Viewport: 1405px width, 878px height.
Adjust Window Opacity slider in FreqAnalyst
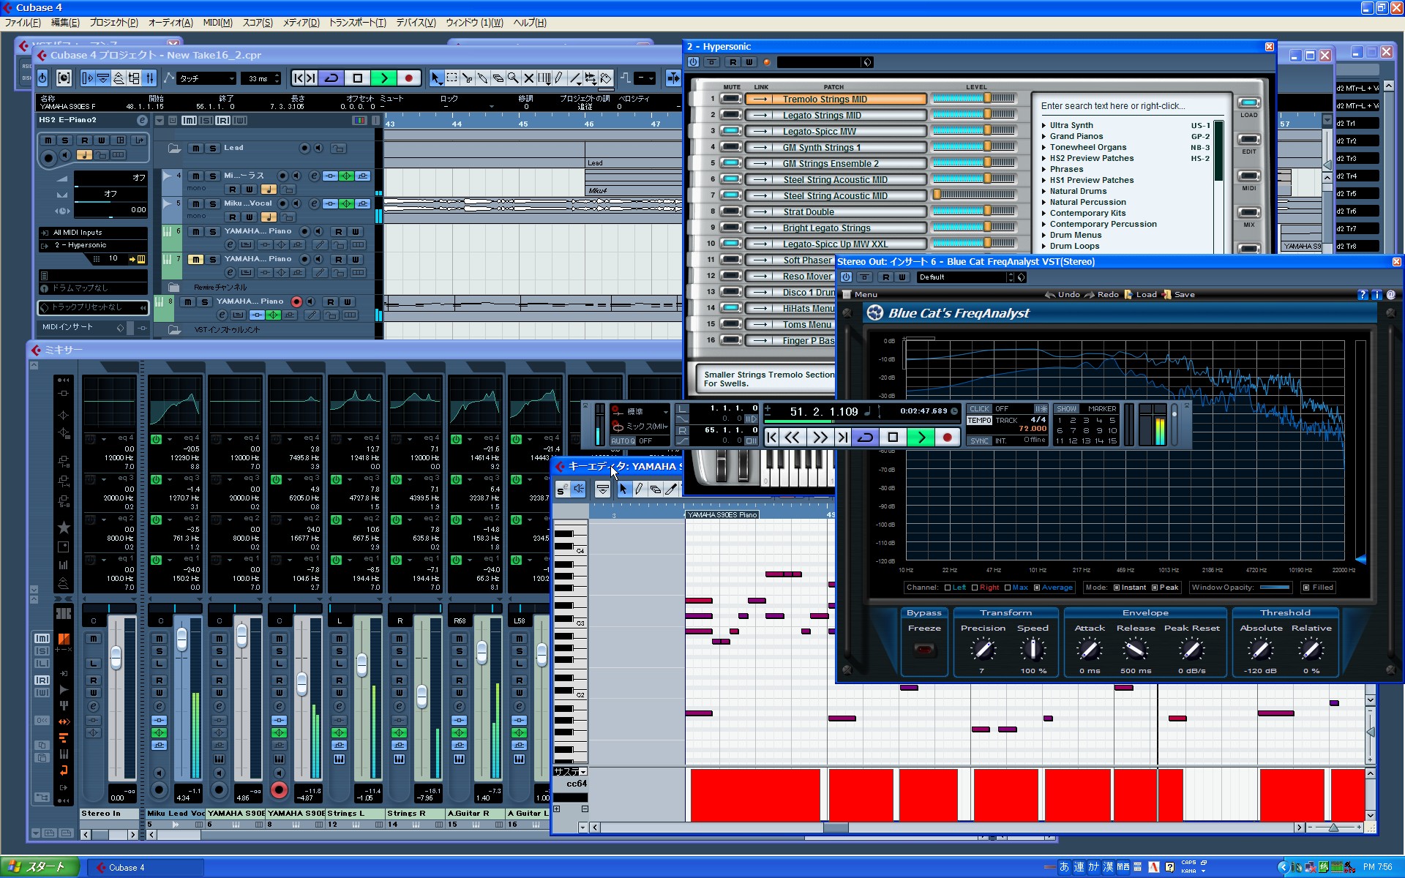(1275, 588)
